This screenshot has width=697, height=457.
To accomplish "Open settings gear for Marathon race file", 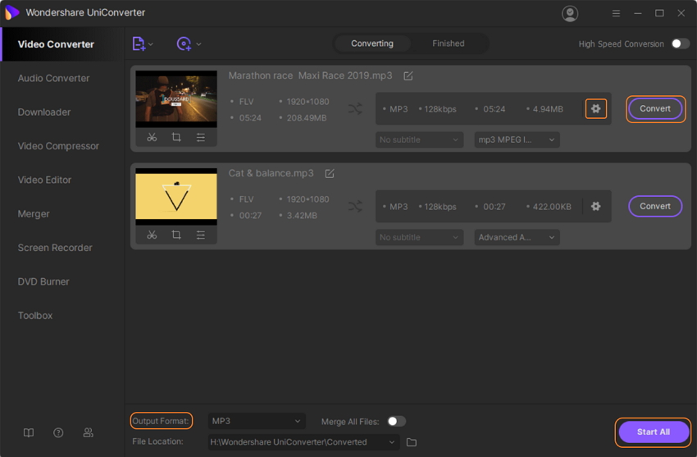I will pyautogui.click(x=596, y=108).
